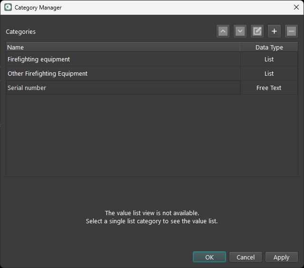Close the Category Manager dialog
The width and height of the screenshot is (304, 268).
pos(296,8)
